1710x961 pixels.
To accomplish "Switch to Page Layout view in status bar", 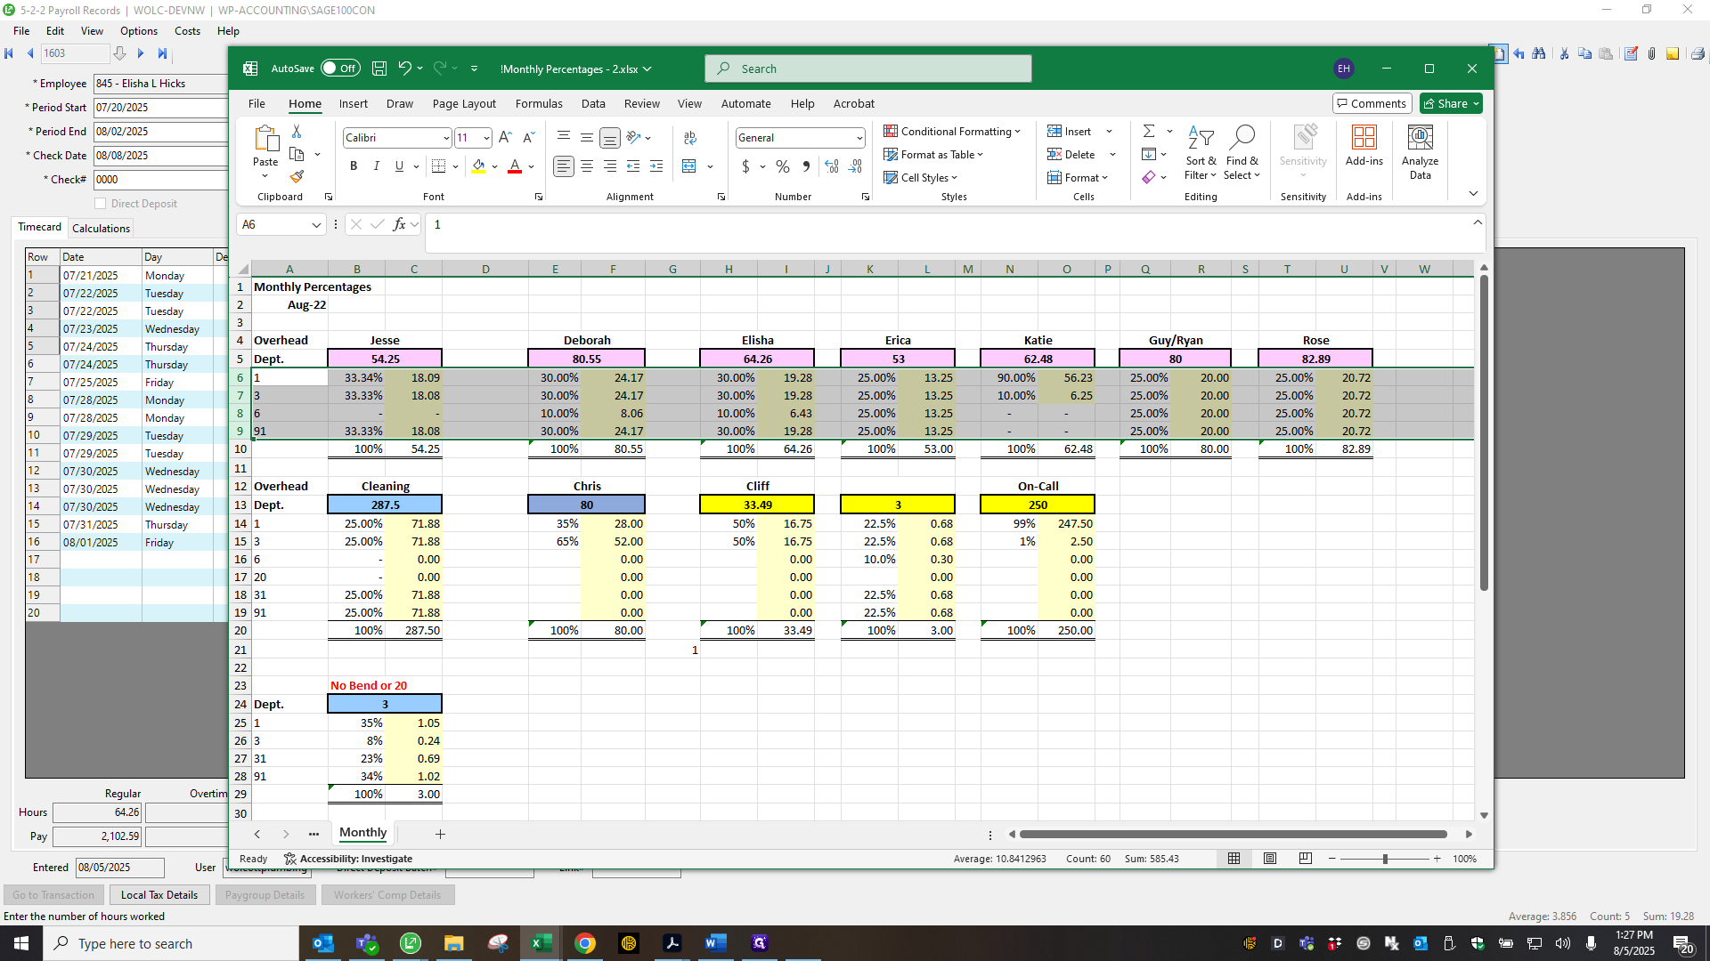I will [1270, 859].
